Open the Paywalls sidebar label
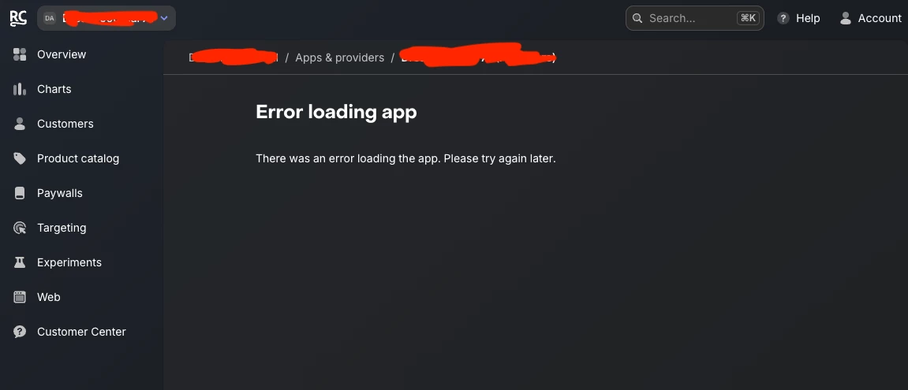Image resolution: width=908 pixels, height=390 pixels. coord(60,193)
